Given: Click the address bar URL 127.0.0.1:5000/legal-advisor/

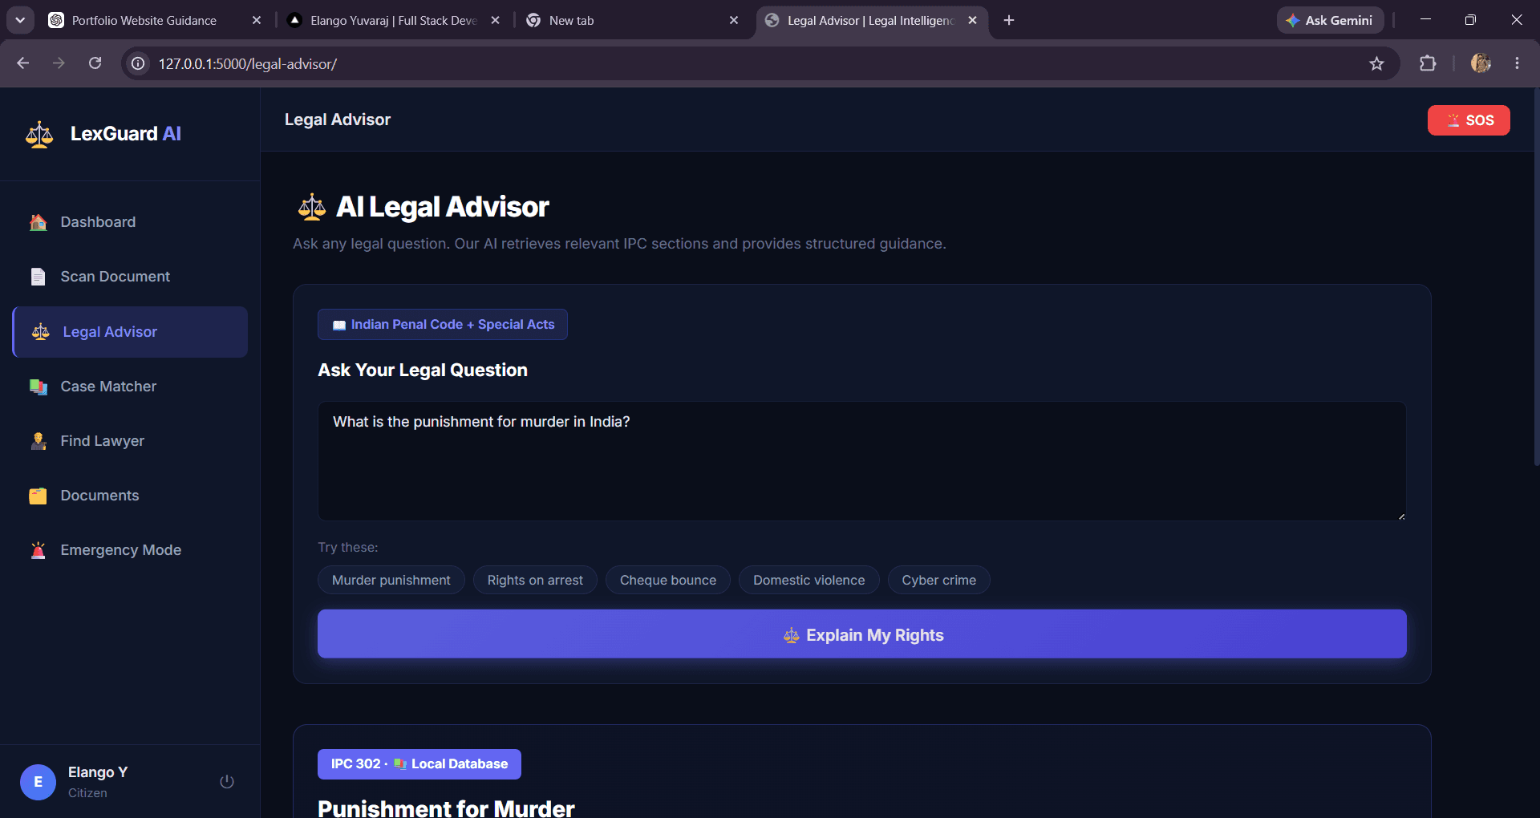Looking at the screenshot, I should pyautogui.click(x=248, y=64).
